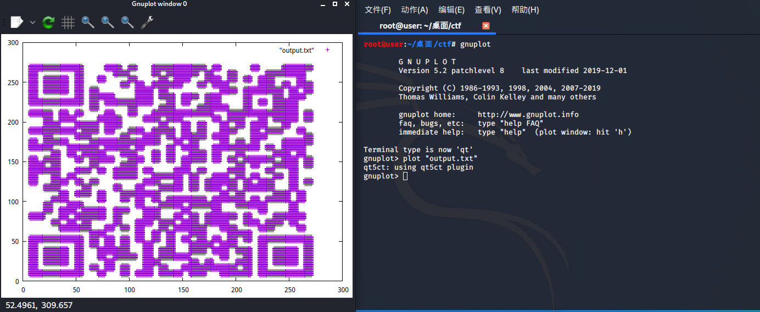Click the "Terminal type is now 'qt'" line

[x=418, y=150]
